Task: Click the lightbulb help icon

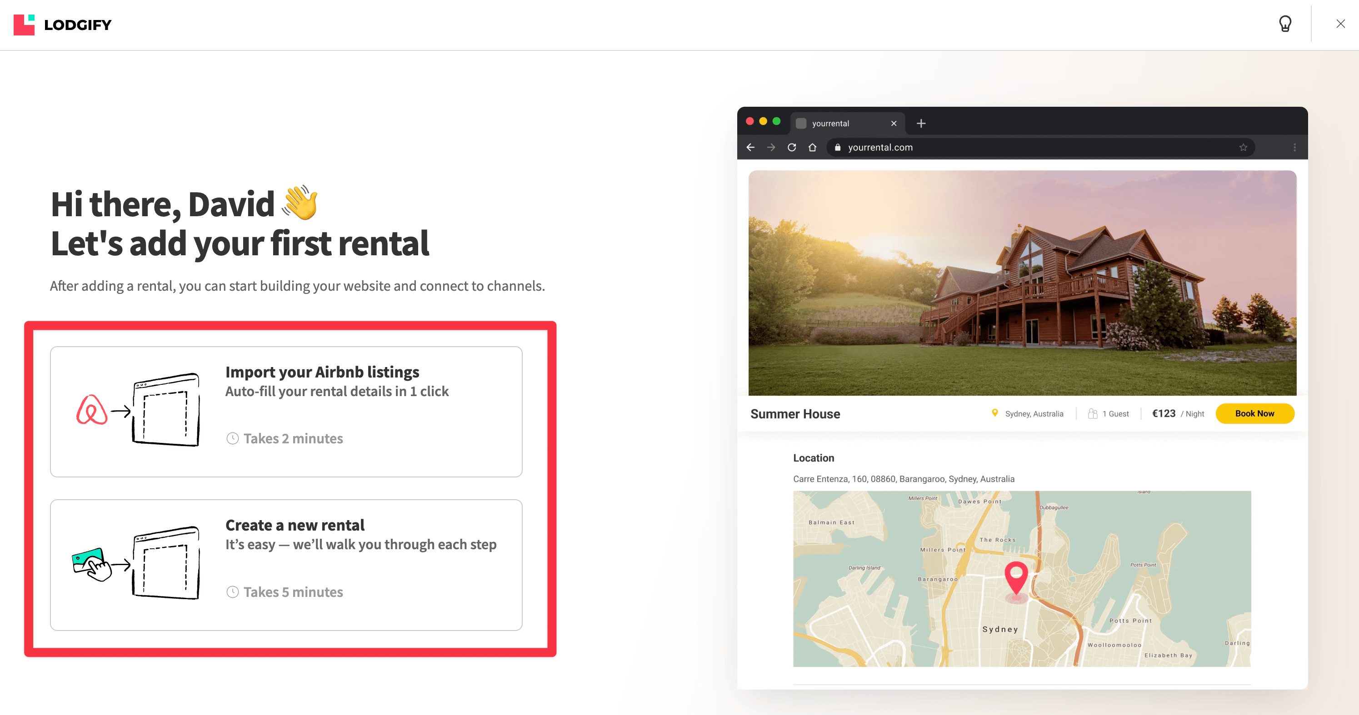Action: tap(1286, 24)
